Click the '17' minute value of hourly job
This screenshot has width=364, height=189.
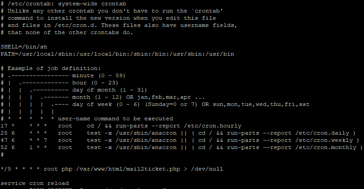click(x=4, y=126)
